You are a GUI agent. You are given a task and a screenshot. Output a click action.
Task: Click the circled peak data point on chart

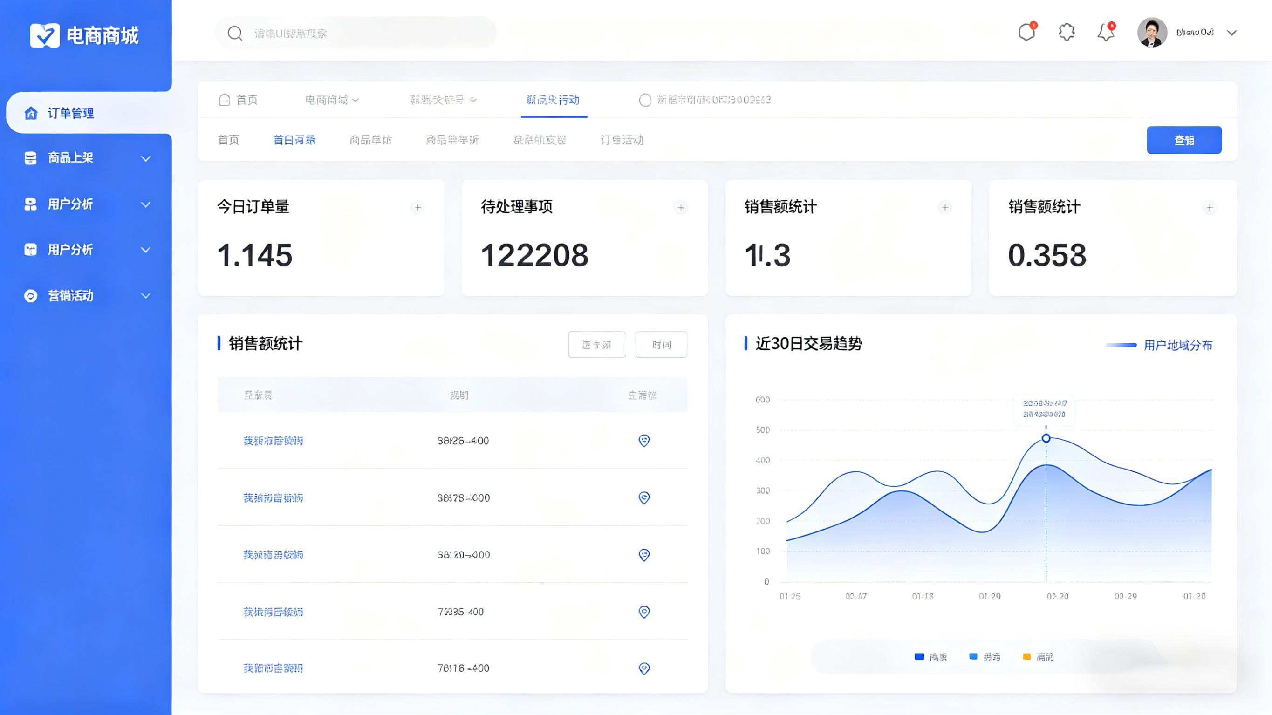point(1046,438)
